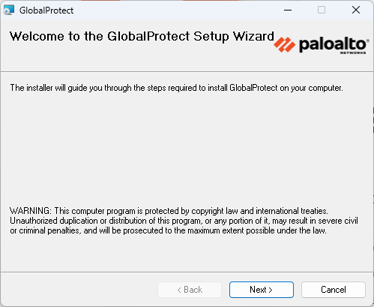This screenshot has width=374, height=307.
Task: Click the Unauthorized duplication line of warning
Action: [184, 221]
